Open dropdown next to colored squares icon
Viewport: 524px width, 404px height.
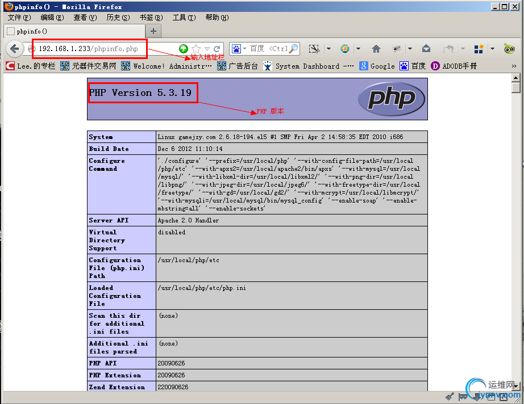[492, 49]
